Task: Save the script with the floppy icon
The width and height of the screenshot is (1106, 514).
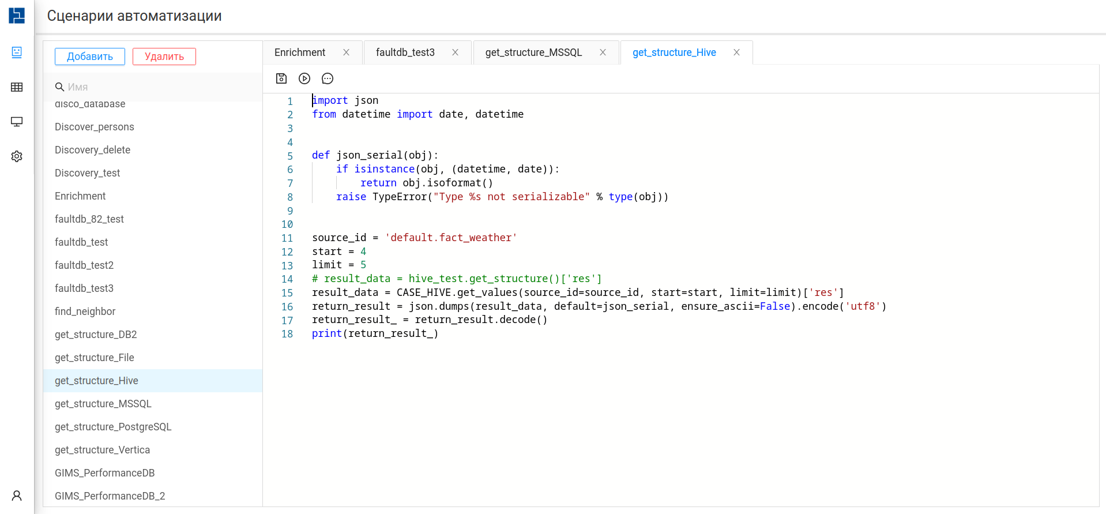Action: coord(281,78)
